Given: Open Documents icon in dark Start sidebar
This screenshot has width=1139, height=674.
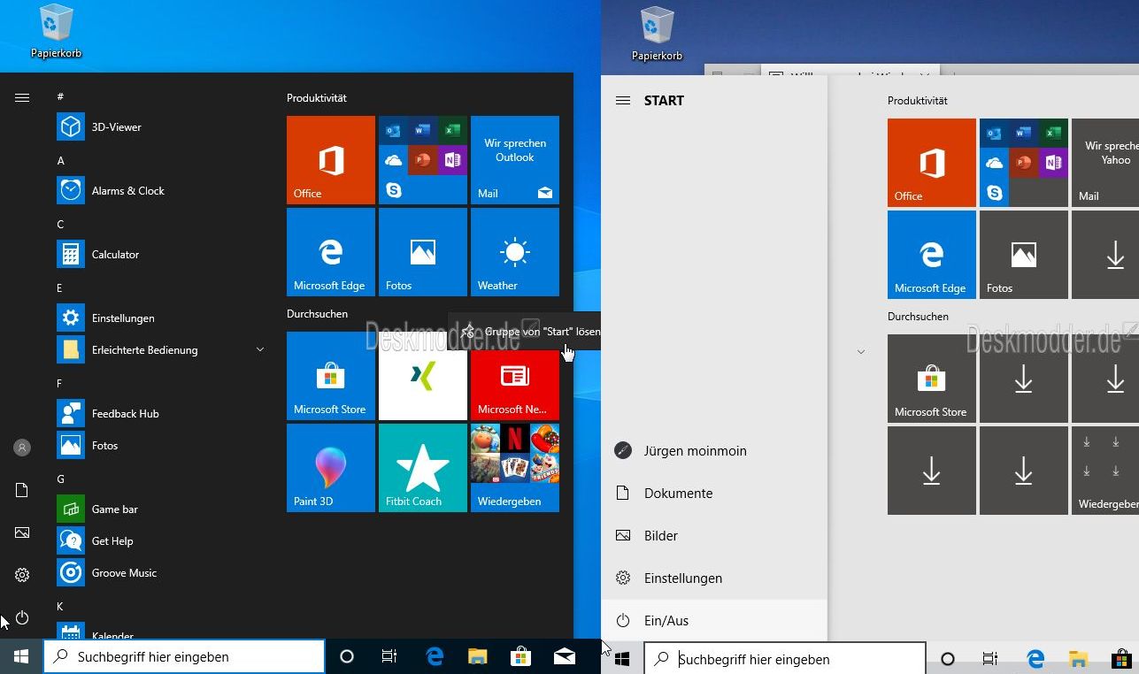Looking at the screenshot, I should pos(22,490).
